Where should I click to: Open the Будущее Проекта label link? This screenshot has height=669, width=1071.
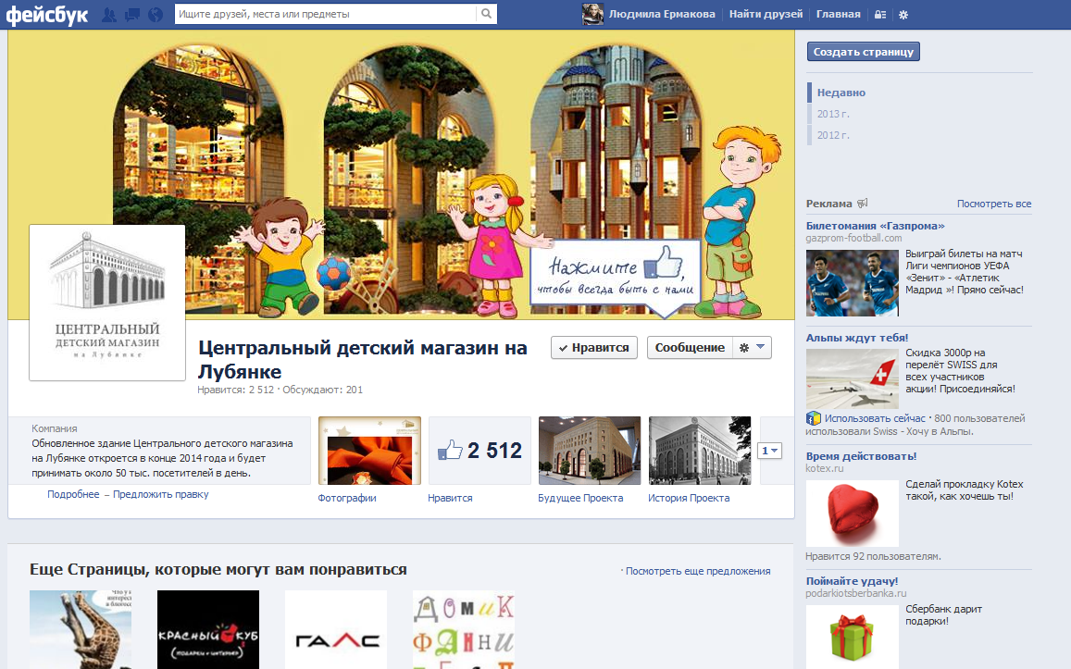coord(580,498)
